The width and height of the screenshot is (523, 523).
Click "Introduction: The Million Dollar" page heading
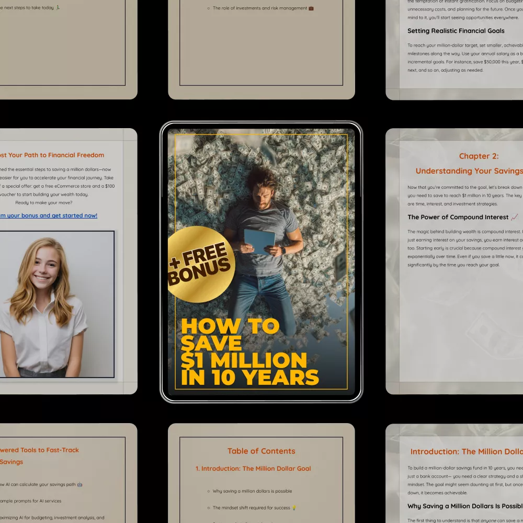(466, 451)
